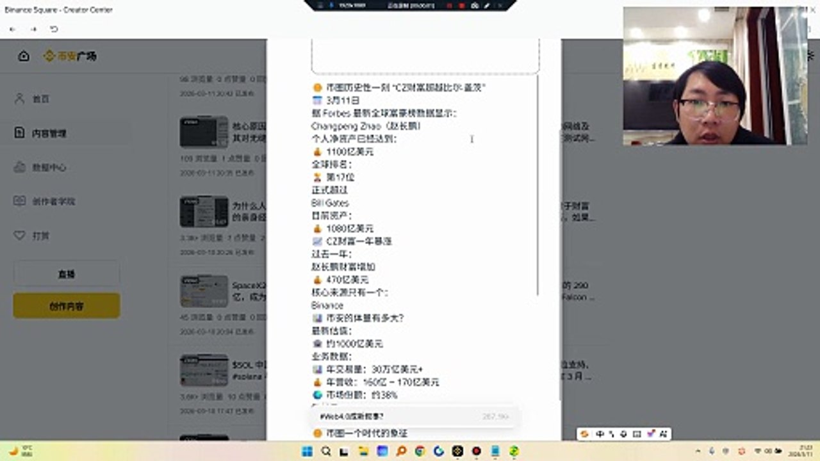Open the 币安广场 logo link
This screenshot has width=820, height=461.
point(70,56)
